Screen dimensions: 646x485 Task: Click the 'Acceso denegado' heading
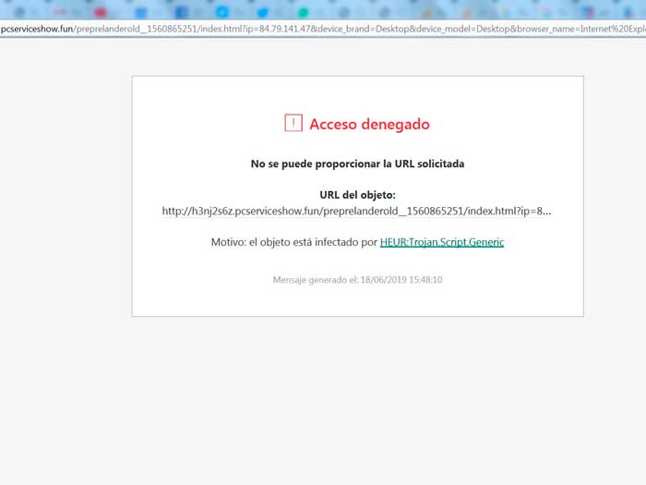tap(369, 124)
